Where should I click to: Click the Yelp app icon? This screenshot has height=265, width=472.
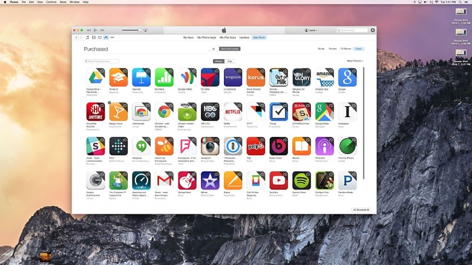[x=255, y=146]
